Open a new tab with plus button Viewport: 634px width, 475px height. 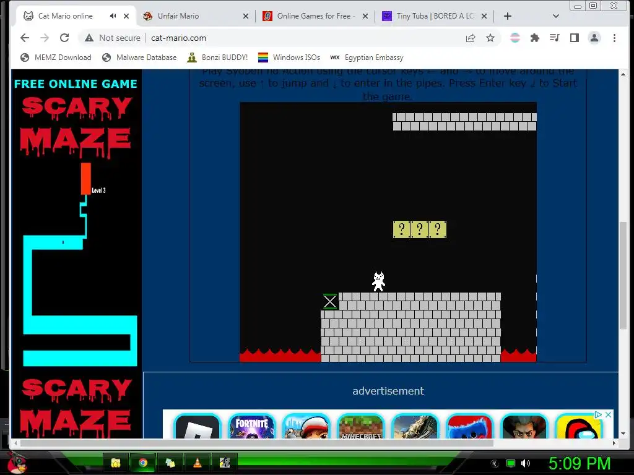(x=508, y=15)
